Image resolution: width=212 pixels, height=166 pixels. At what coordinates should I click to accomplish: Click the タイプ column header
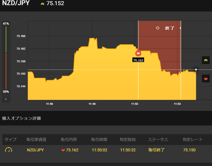point(10,139)
